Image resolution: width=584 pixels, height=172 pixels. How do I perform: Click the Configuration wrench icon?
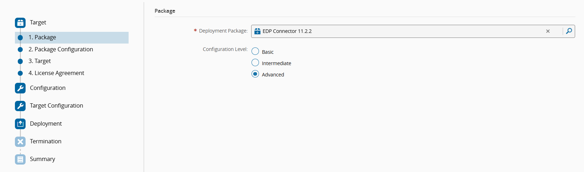tap(20, 88)
